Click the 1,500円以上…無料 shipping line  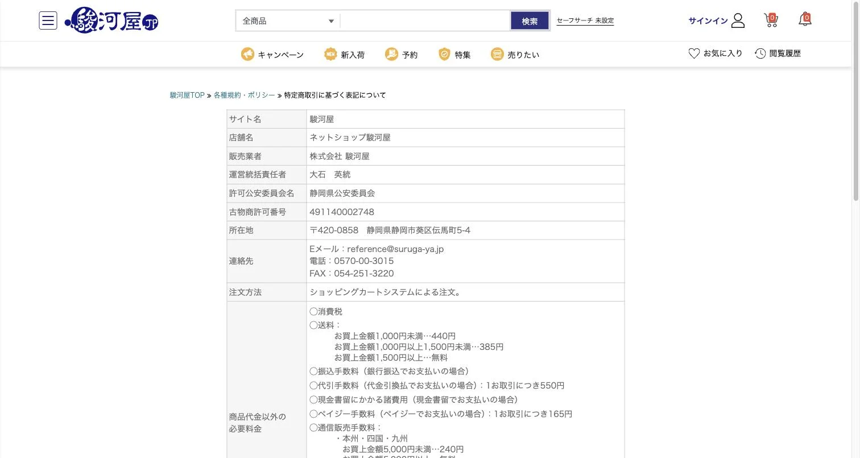pyautogui.click(x=391, y=357)
